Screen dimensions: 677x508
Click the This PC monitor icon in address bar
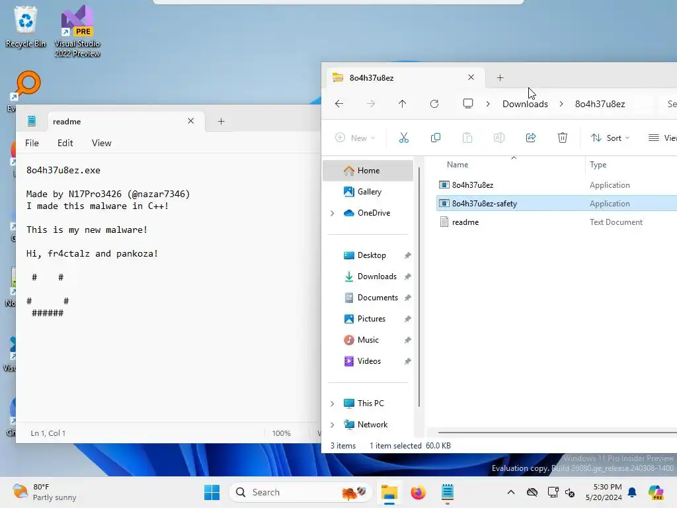468,104
